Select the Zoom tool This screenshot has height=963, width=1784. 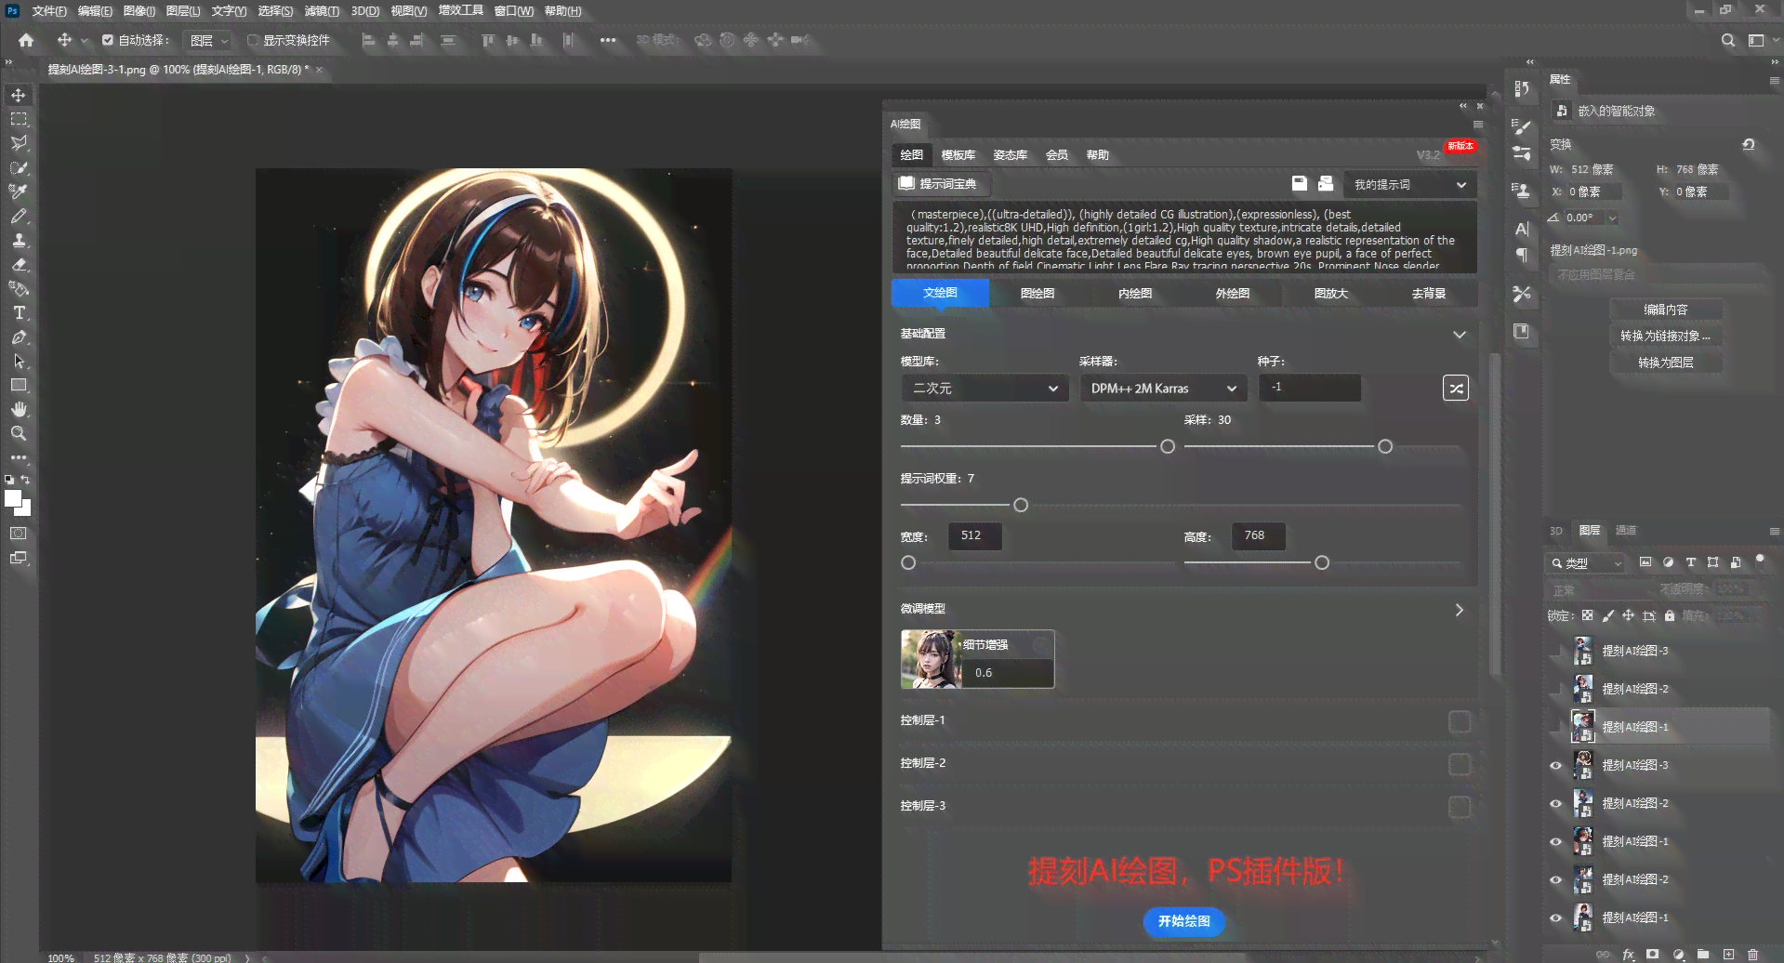tap(19, 433)
